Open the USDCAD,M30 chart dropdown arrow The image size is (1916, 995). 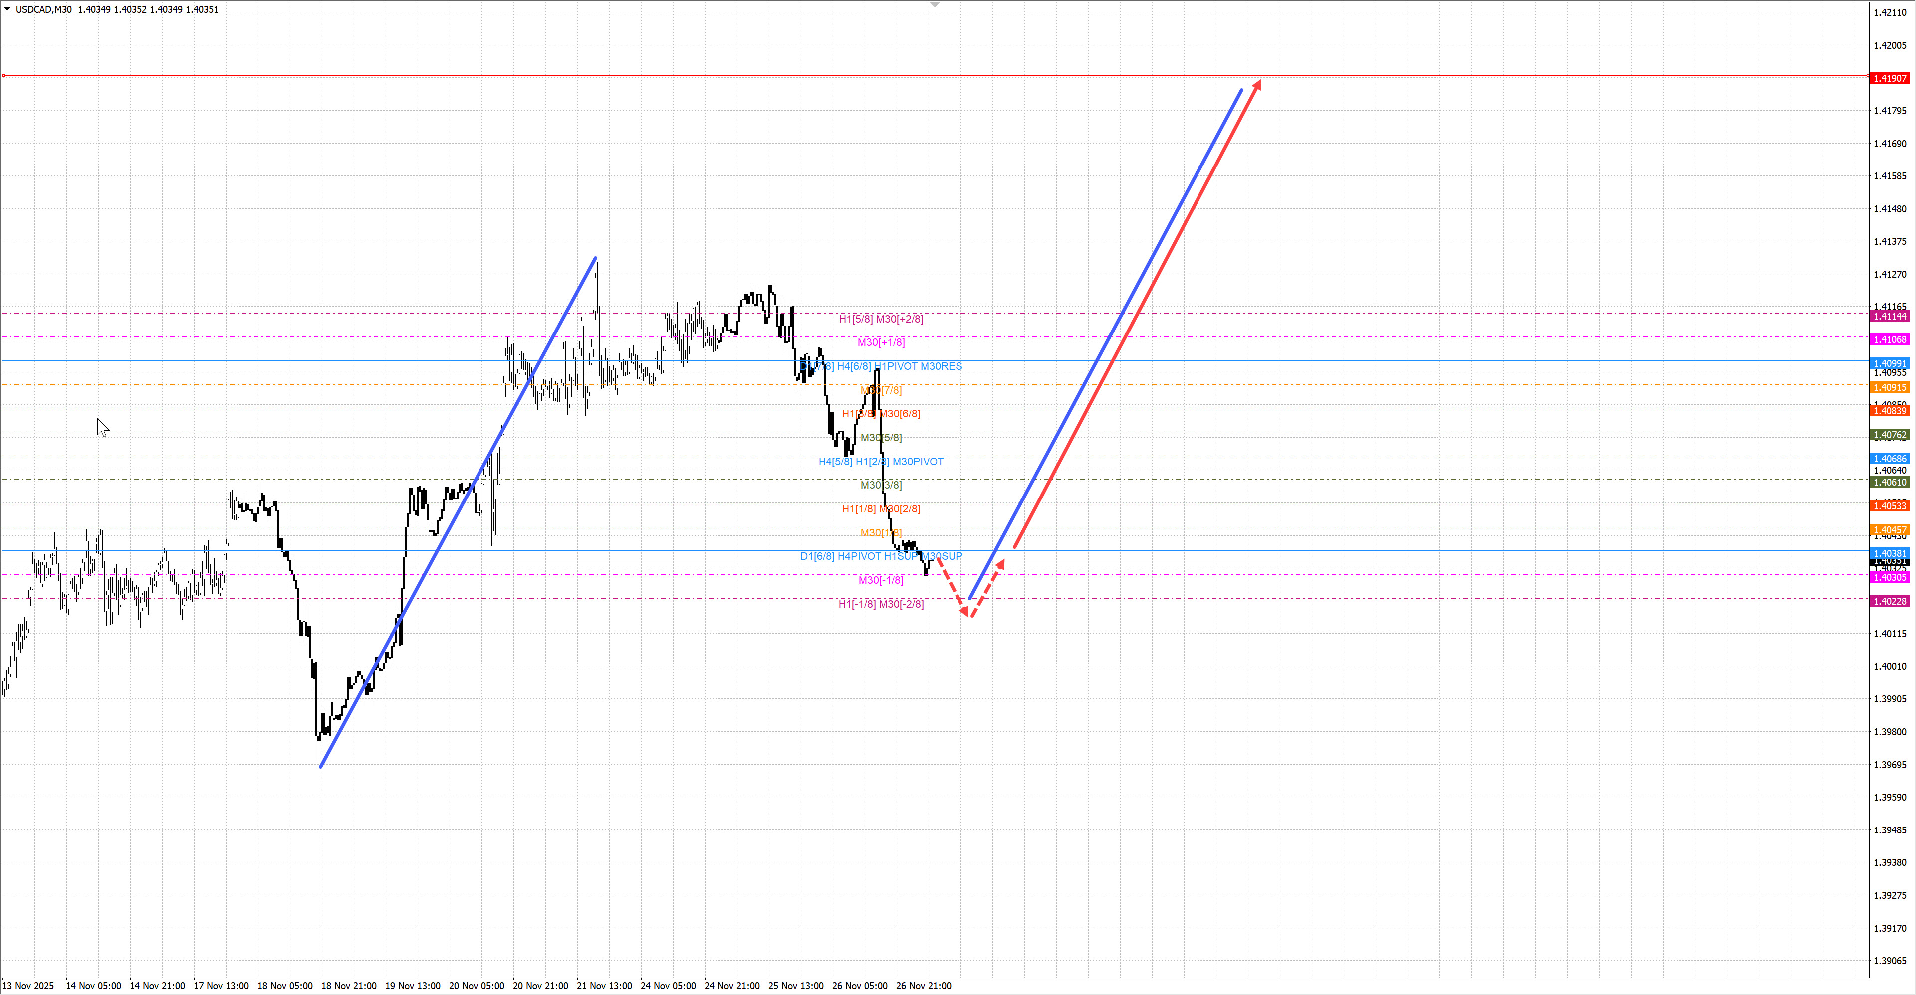[x=7, y=9]
